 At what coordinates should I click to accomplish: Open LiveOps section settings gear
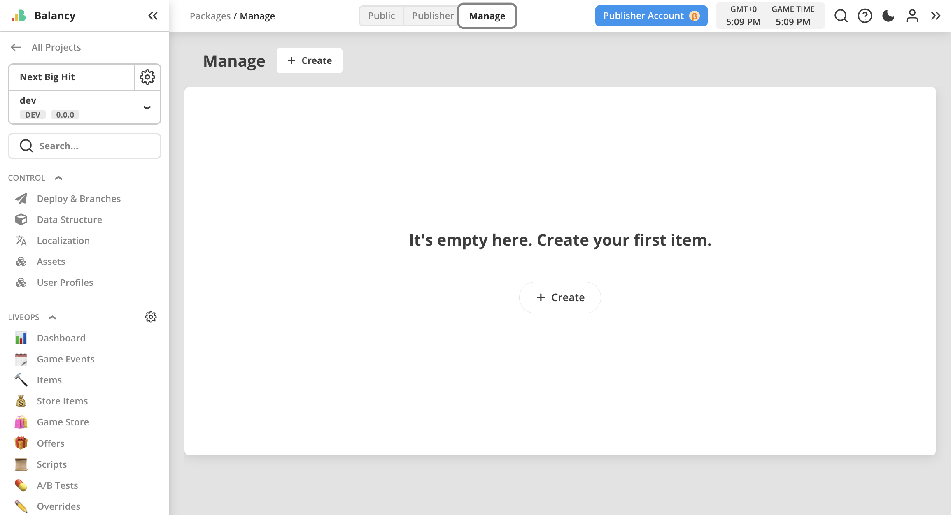pyautogui.click(x=151, y=317)
